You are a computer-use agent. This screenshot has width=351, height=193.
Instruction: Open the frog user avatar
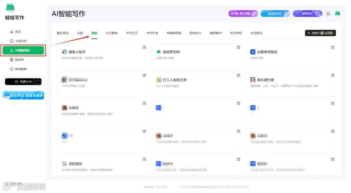(x=338, y=13)
